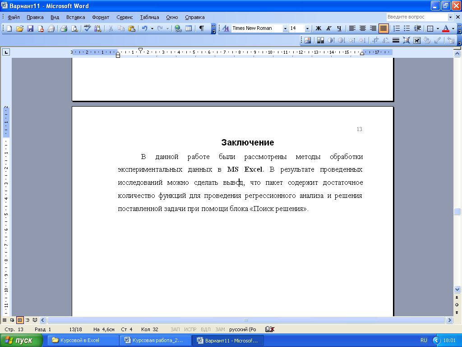Apply the red font color button
Viewport: 462px width, 347px height.
pos(446,28)
